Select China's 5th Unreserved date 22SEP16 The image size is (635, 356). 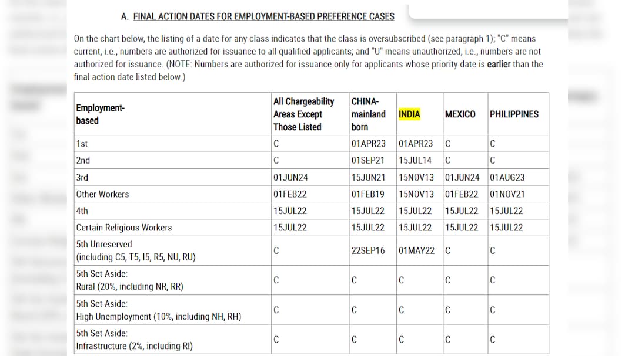coord(368,250)
